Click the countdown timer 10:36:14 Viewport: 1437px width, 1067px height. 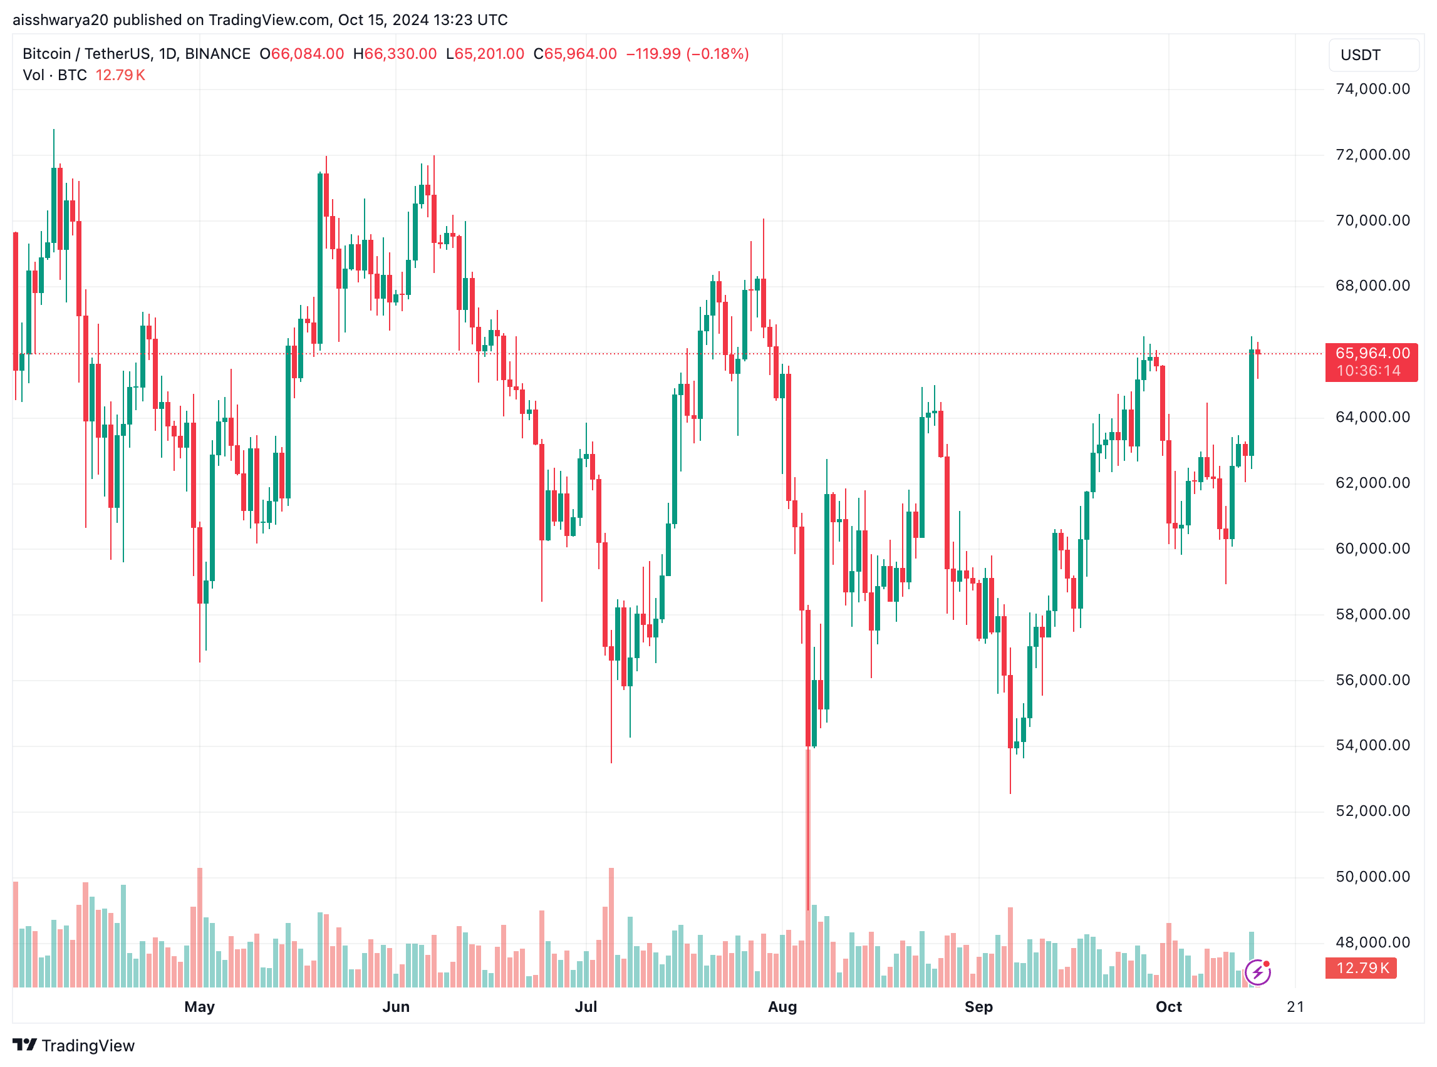pyautogui.click(x=1369, y=371)
